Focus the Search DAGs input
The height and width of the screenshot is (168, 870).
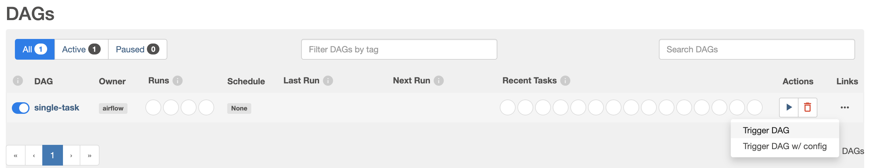point(757,49)
